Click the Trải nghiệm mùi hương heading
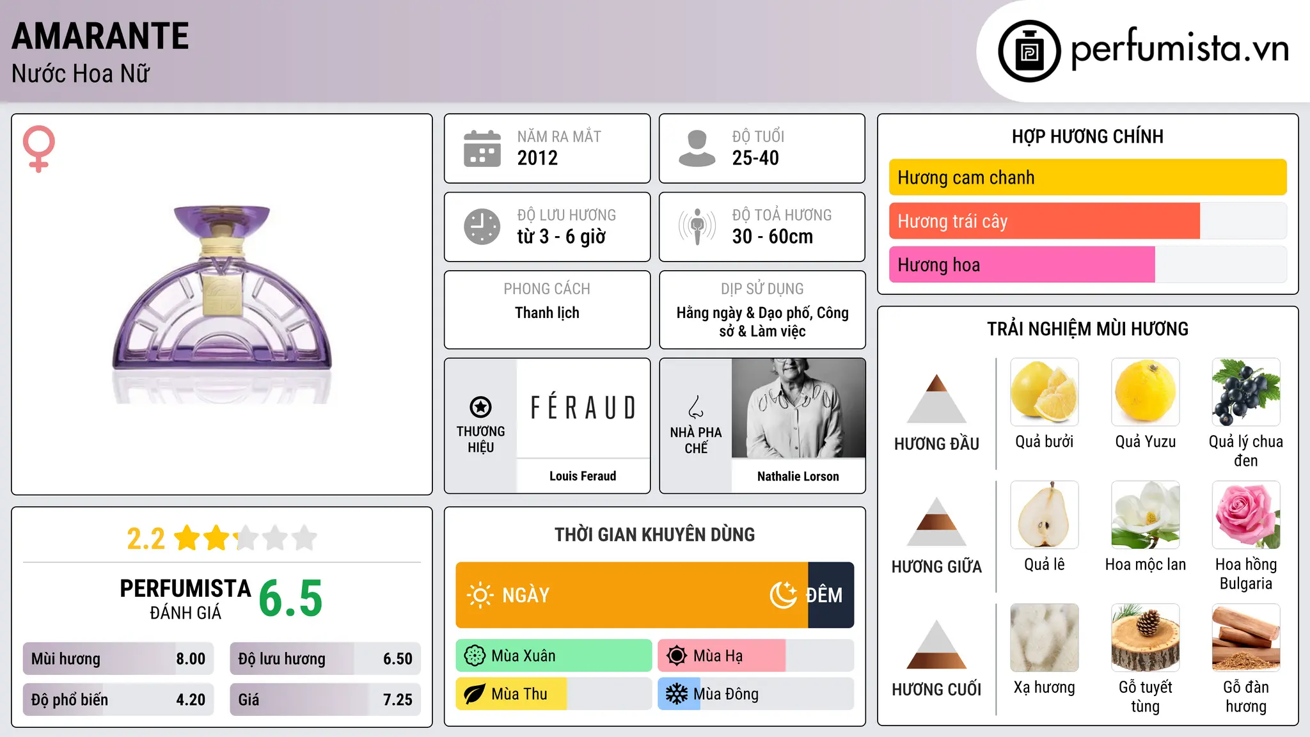 [1087, 329]
